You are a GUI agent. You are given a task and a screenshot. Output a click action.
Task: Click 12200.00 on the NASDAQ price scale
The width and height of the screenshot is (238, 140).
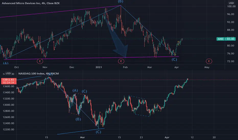click(8, 129)
